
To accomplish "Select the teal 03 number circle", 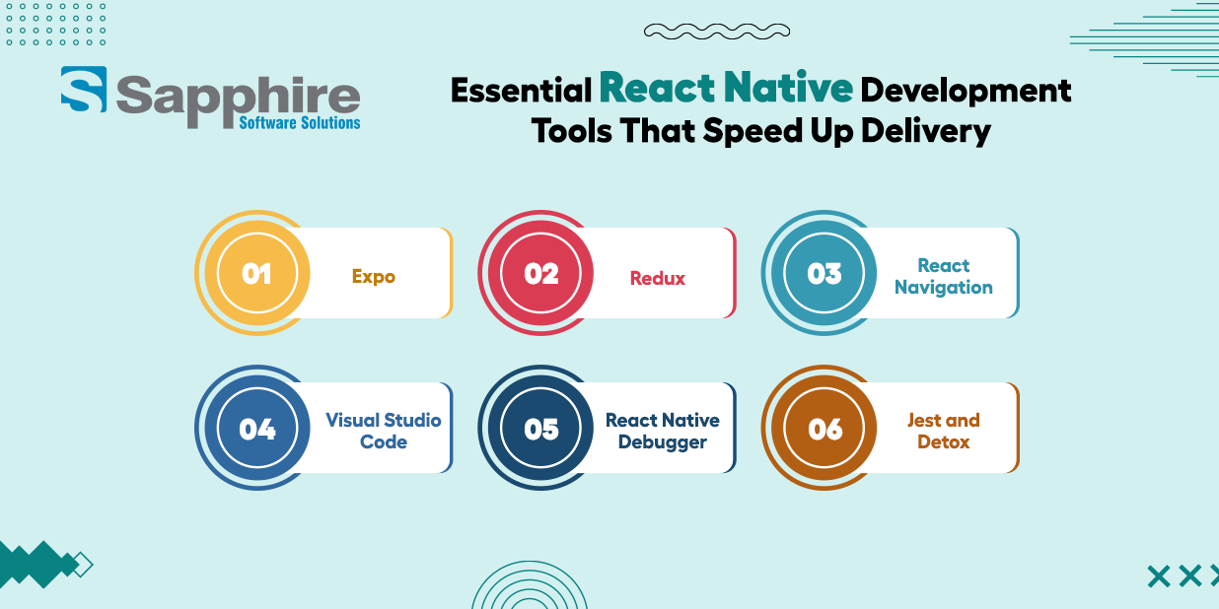I will [824, 273].
